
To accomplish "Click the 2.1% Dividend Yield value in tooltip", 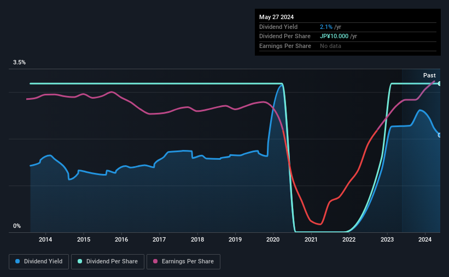I will [326, 27].
